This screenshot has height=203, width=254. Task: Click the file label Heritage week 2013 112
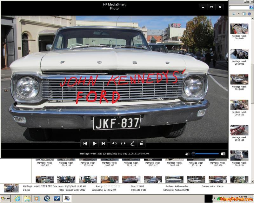45,164
